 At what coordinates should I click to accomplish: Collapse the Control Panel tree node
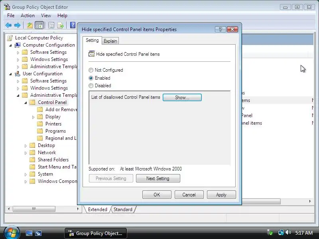point(26,103)
